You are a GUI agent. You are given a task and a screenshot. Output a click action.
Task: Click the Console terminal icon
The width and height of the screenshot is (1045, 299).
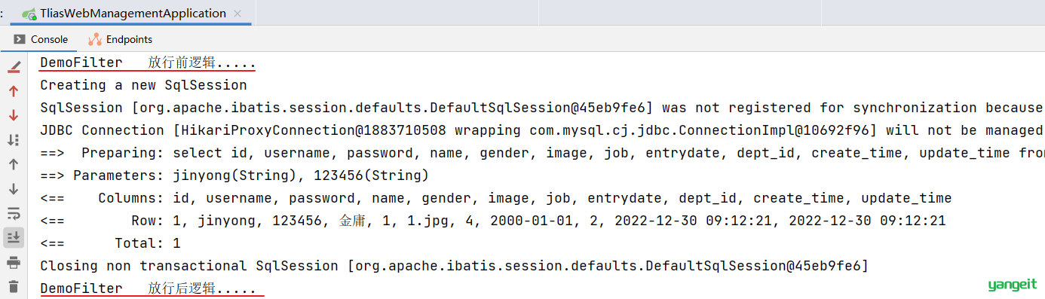click(20, 39)
